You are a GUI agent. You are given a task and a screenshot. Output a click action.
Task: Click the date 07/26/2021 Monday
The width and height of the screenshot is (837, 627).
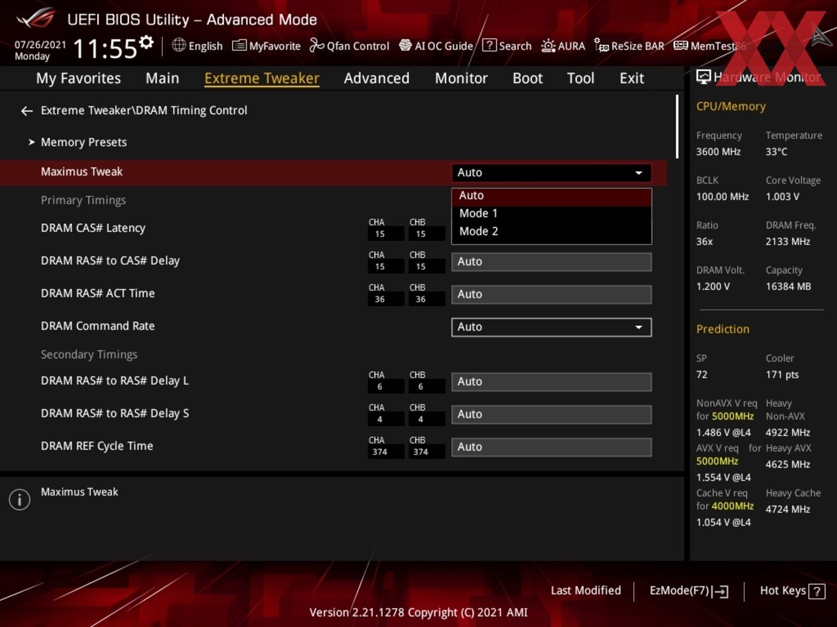(40, 50)
